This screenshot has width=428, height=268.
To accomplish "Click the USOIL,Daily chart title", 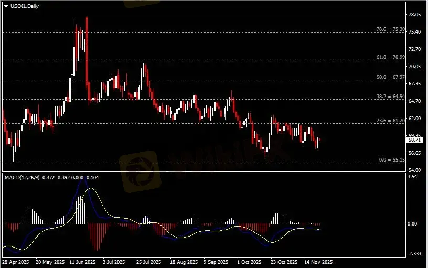I will 25,6.
